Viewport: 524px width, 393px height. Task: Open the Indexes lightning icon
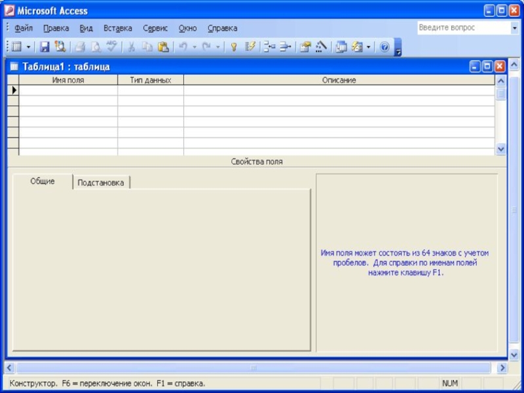[x=250, y=47]
